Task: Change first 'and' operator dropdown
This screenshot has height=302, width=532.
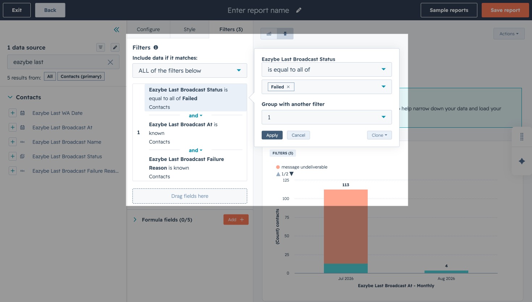Action: click(x=195, y=116)
